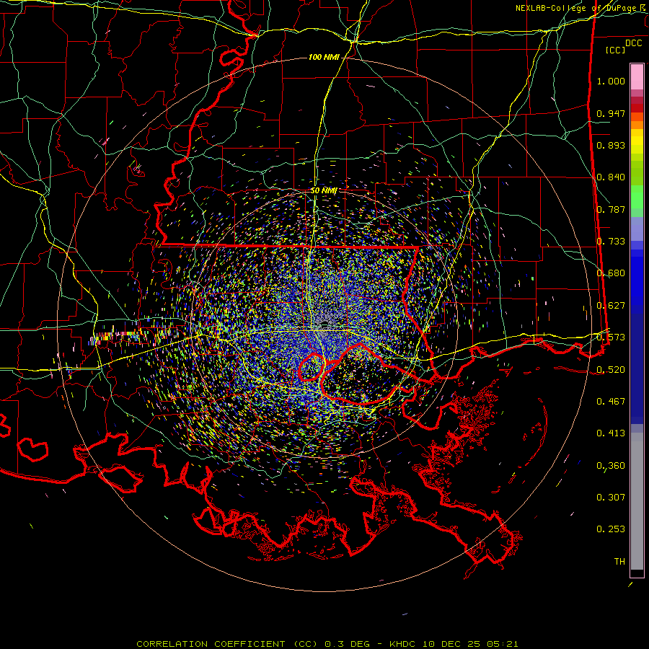Pick the gray segment of the color bar
Viewport: 649px width, 649px height.
pos(637,501)
